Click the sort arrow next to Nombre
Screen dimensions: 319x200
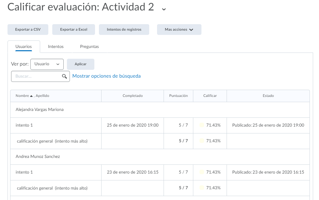31,96
